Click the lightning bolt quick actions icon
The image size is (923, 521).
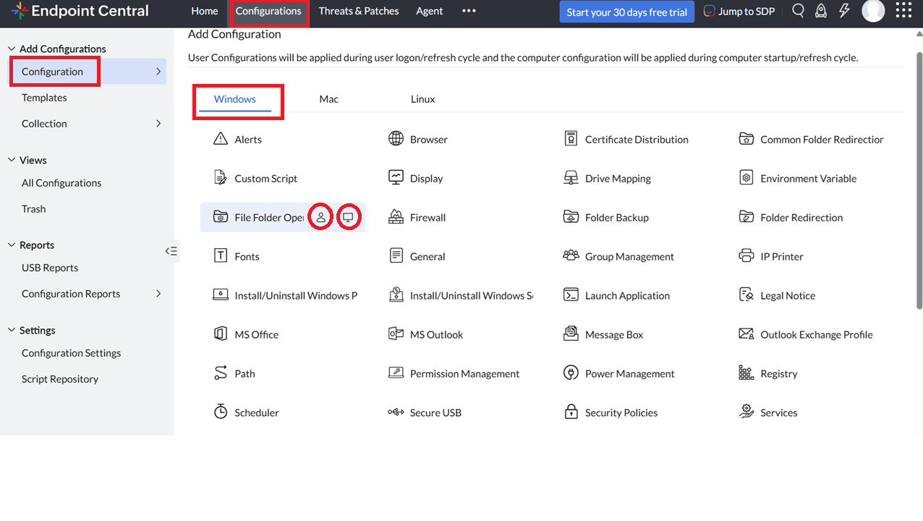pos(844,11)
